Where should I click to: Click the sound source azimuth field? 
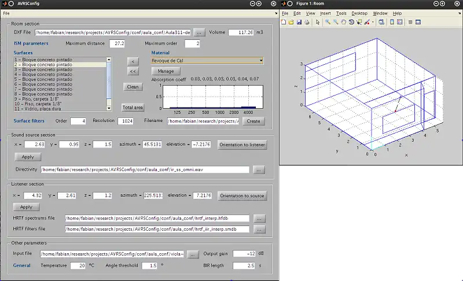(152, 145)
